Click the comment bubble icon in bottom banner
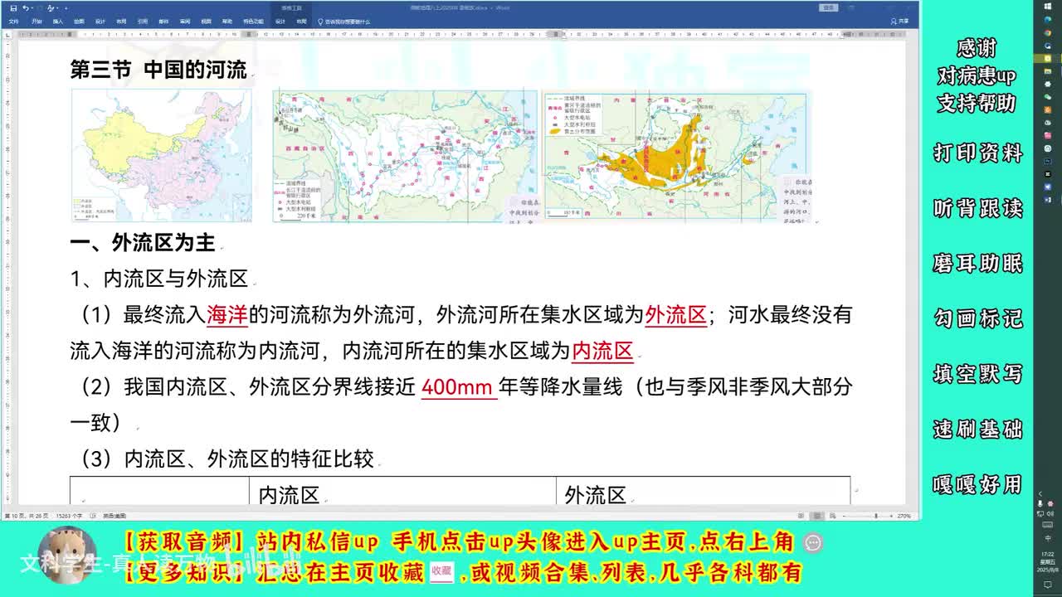Screen dimensions: 1062x597 pos(813,542)
